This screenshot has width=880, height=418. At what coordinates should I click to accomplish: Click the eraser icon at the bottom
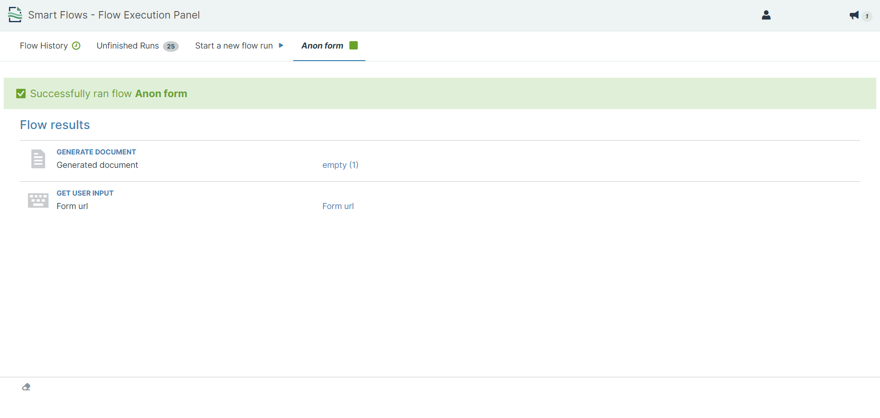point(26,387)
